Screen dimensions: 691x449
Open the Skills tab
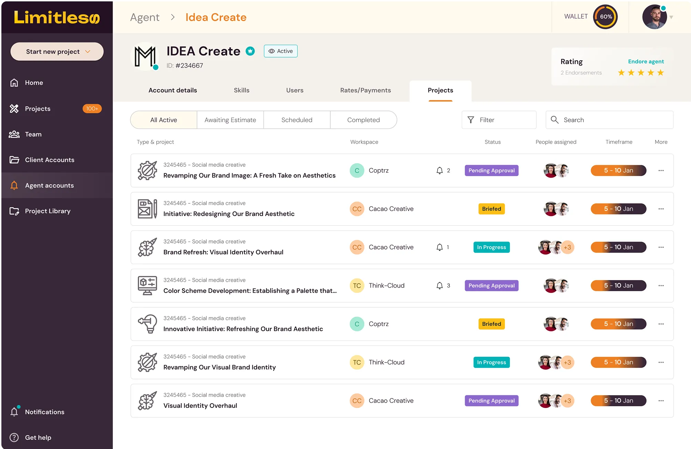tap(241, 90)
